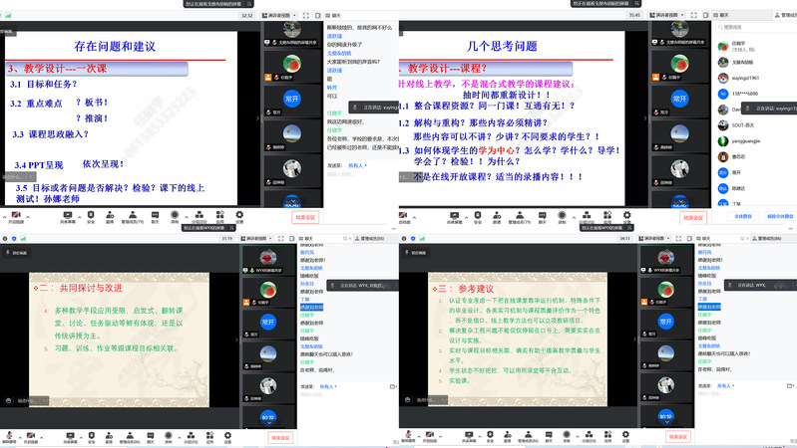Toggle 解除静音 microphone in the 共同探讨与改进 meeting
Image resolution: width=797 pixels, height=448 pixels.
click(7, 435)
